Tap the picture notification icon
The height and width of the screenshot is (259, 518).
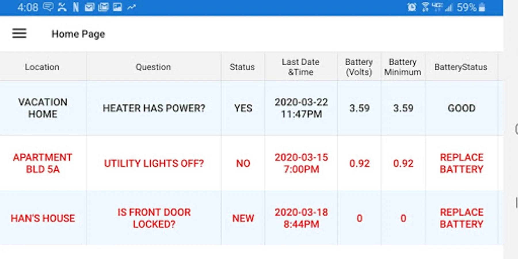117,7
